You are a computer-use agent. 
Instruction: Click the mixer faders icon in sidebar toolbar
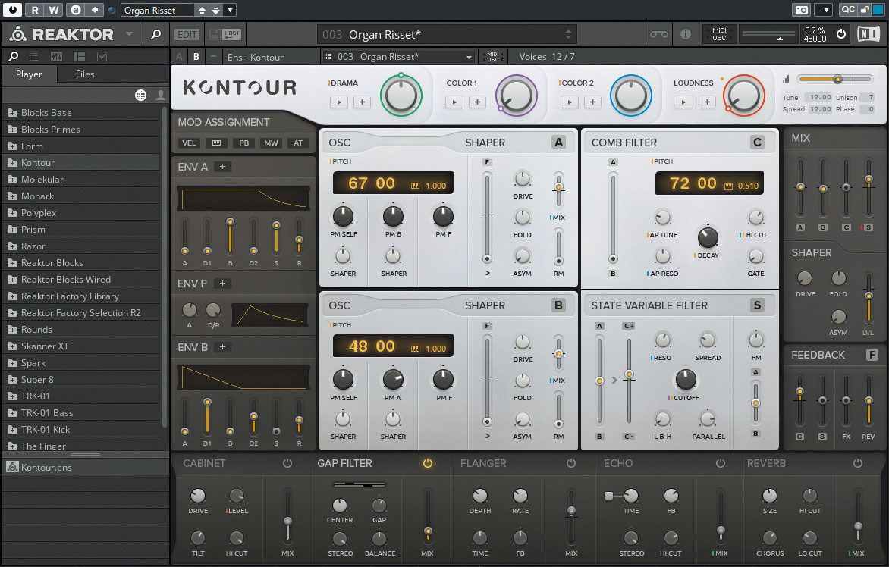(56, 57)
